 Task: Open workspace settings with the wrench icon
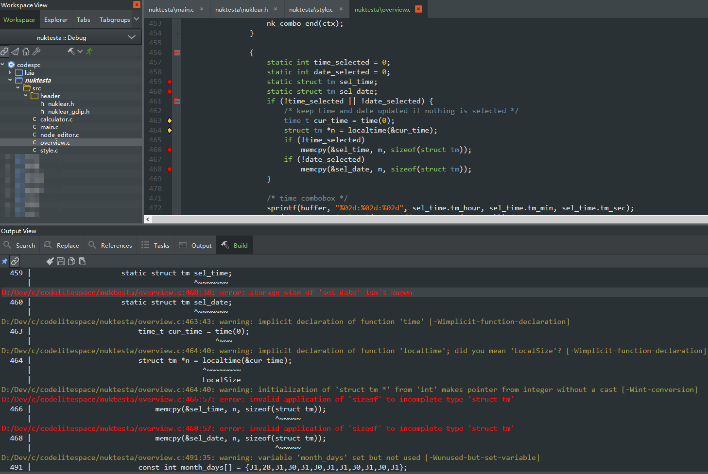[x=36, y=51]
